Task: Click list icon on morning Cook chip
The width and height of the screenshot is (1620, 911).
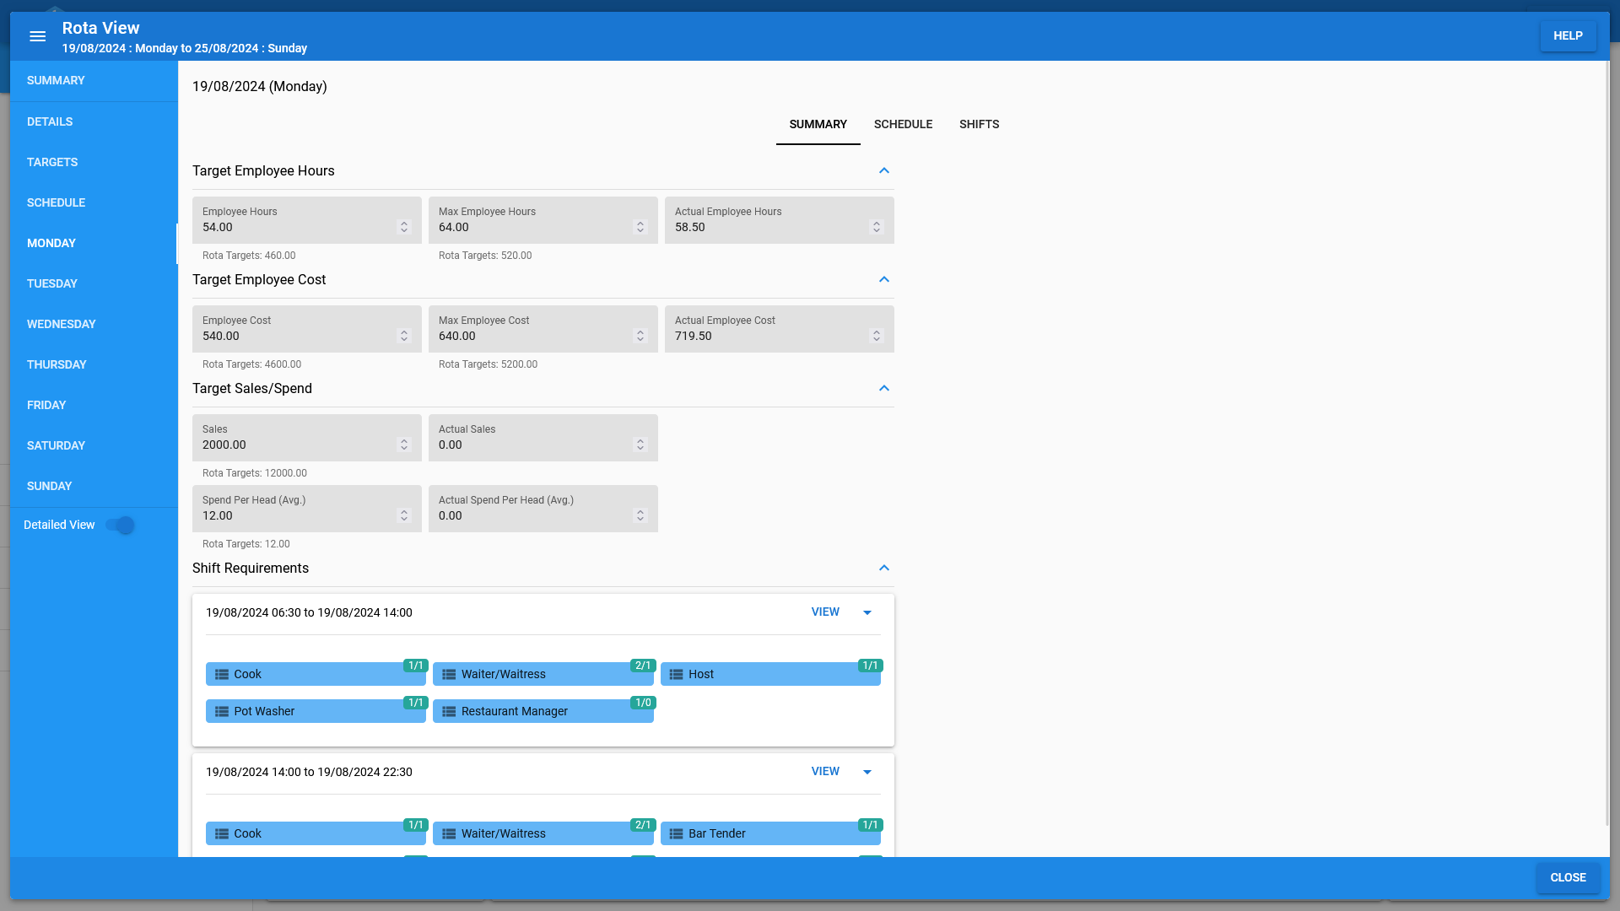Action: click(x=222, y=674)
